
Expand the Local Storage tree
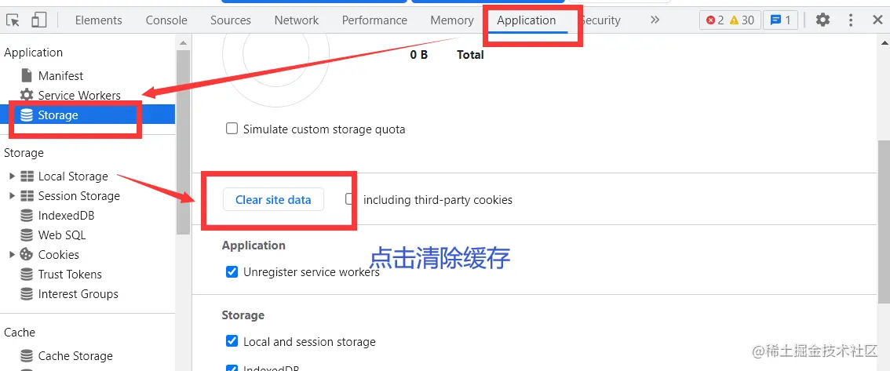tap(12, 176)
